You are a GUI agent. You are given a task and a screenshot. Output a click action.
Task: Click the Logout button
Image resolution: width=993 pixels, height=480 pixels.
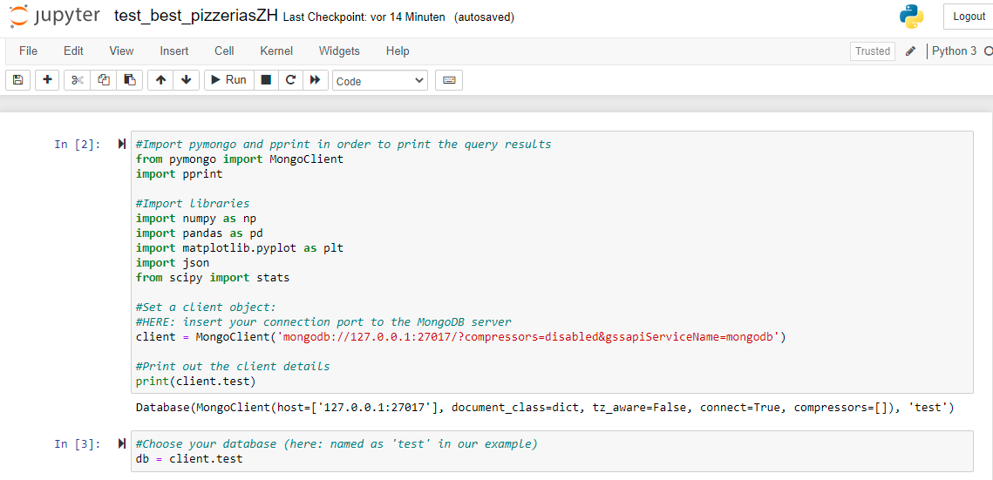click(x=969, y=17)
